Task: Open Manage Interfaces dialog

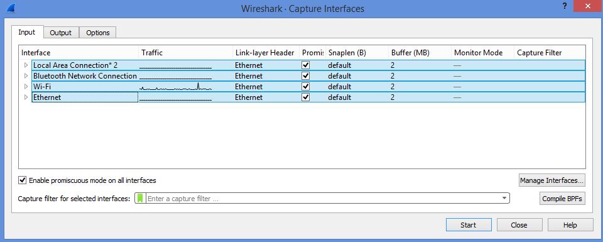Action: pos(552,180)
